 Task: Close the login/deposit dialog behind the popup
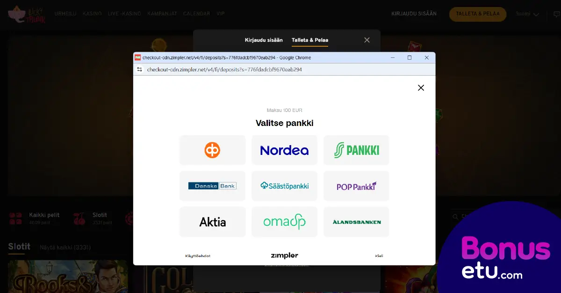[367, 40]
